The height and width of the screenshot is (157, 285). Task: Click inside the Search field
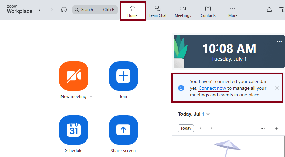(91, 10)
